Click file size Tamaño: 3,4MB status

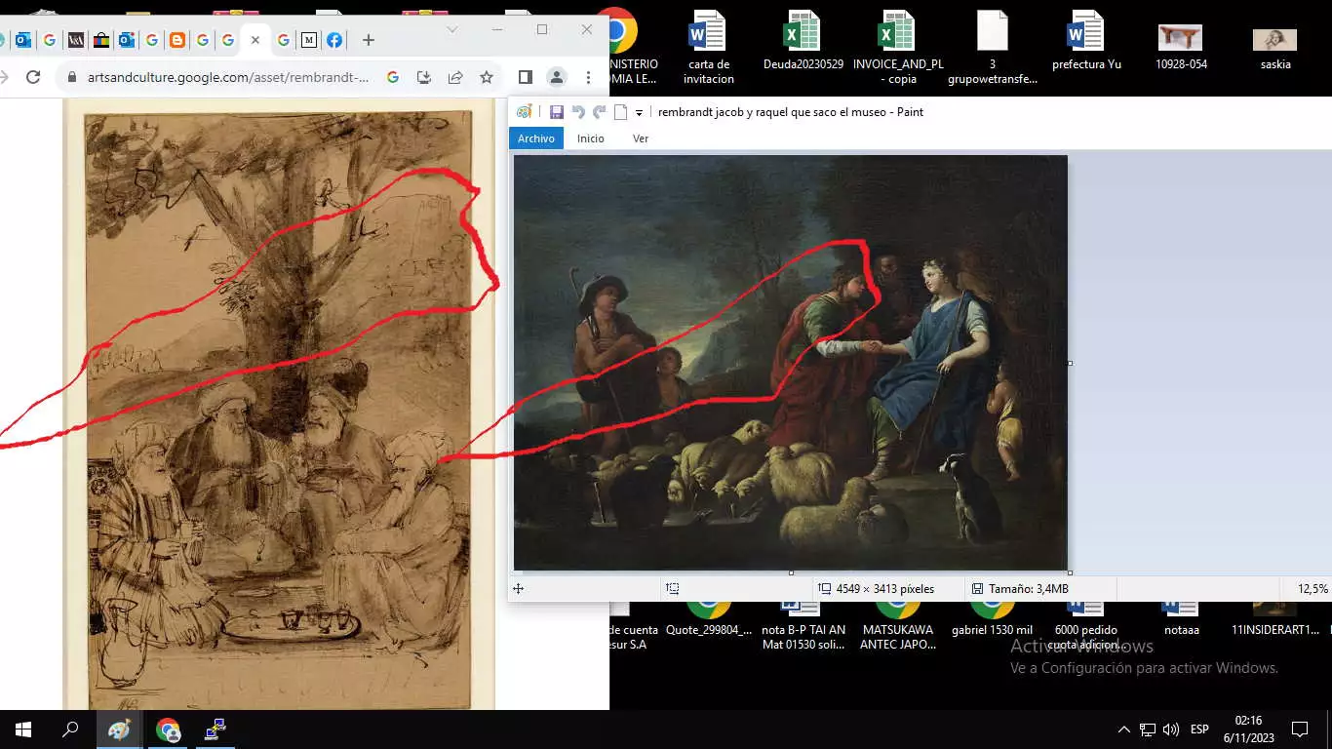[x=1020, y=589]
